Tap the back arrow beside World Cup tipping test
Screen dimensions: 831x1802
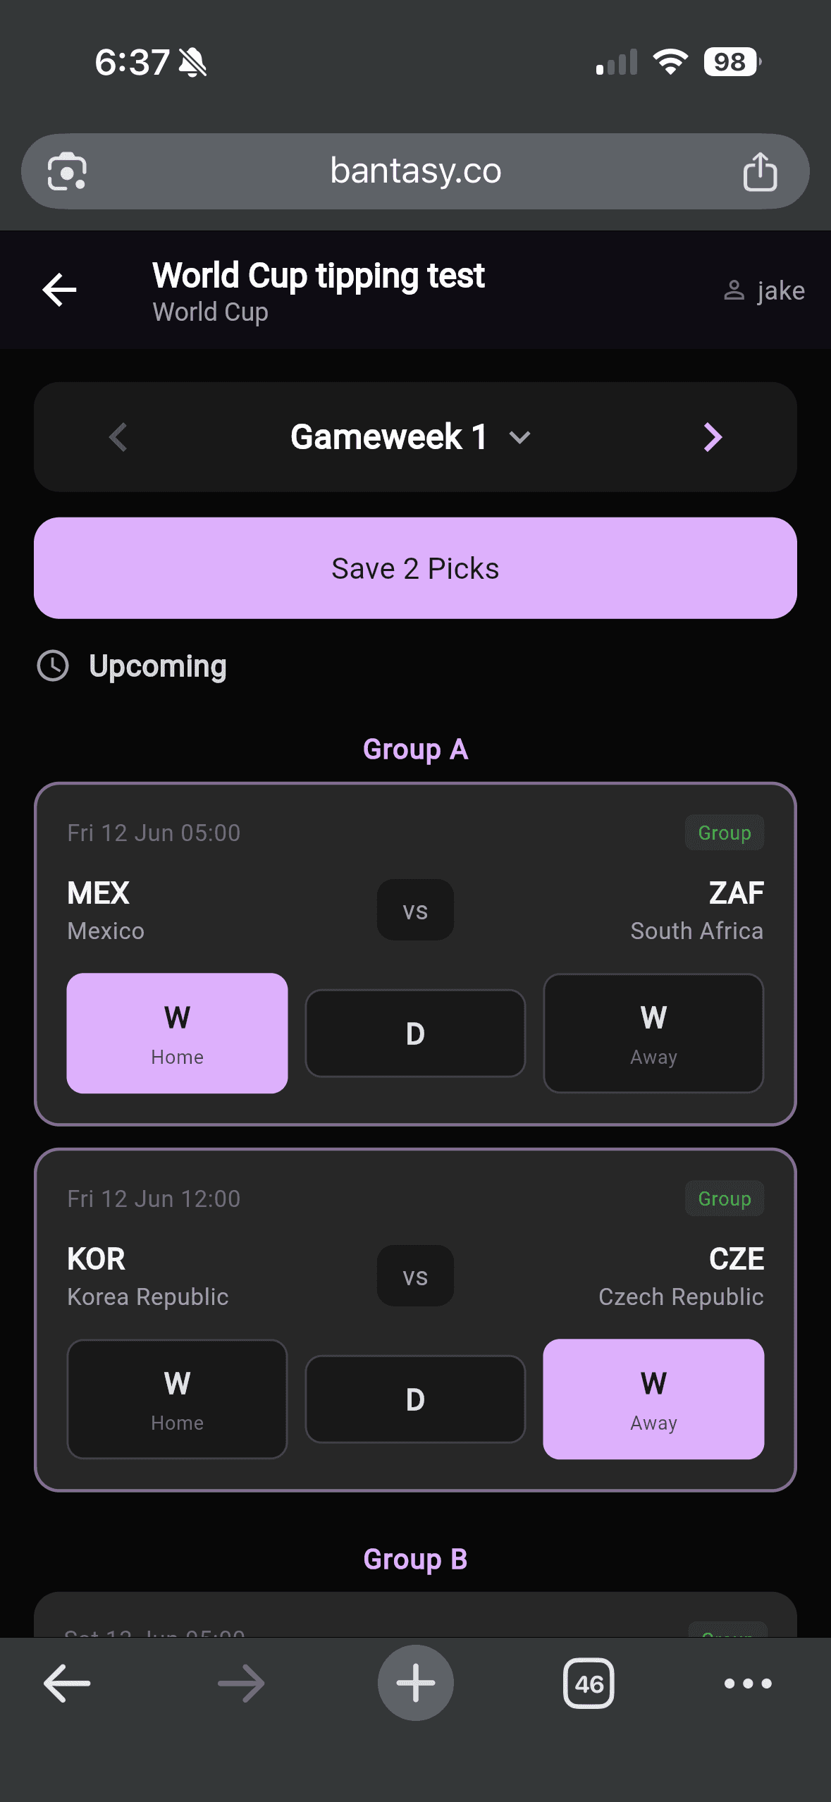(58, 289)
